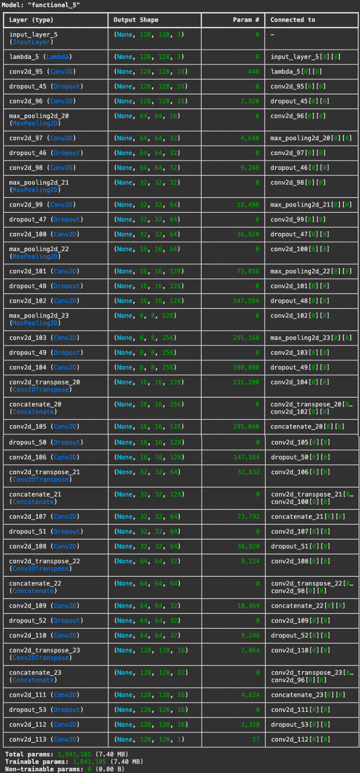Click param count 131,200 for conv2d_transpose_20
The width and height of the screenshot is (360, 773).
tap(247, 382)
